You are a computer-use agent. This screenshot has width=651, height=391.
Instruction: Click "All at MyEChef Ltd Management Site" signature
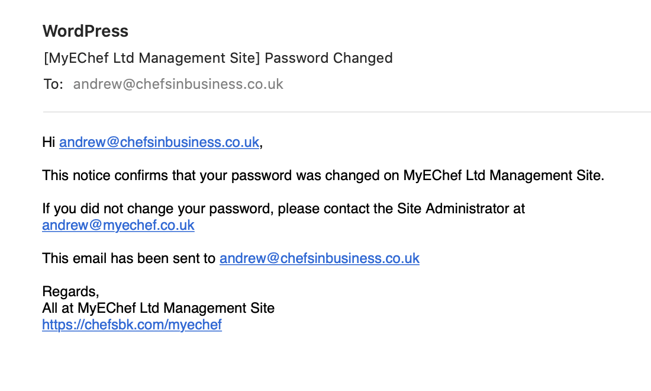158,308
